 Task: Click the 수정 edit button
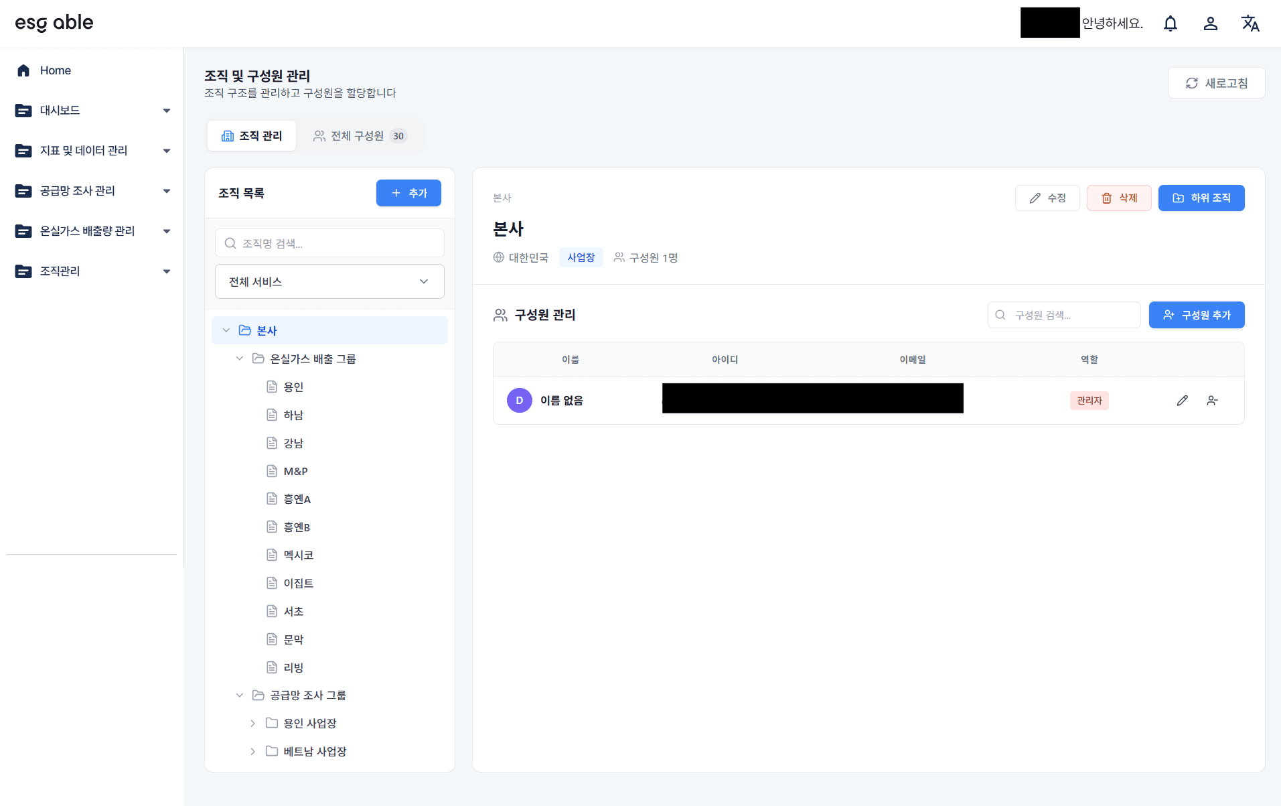click(x=1047, y=198)
